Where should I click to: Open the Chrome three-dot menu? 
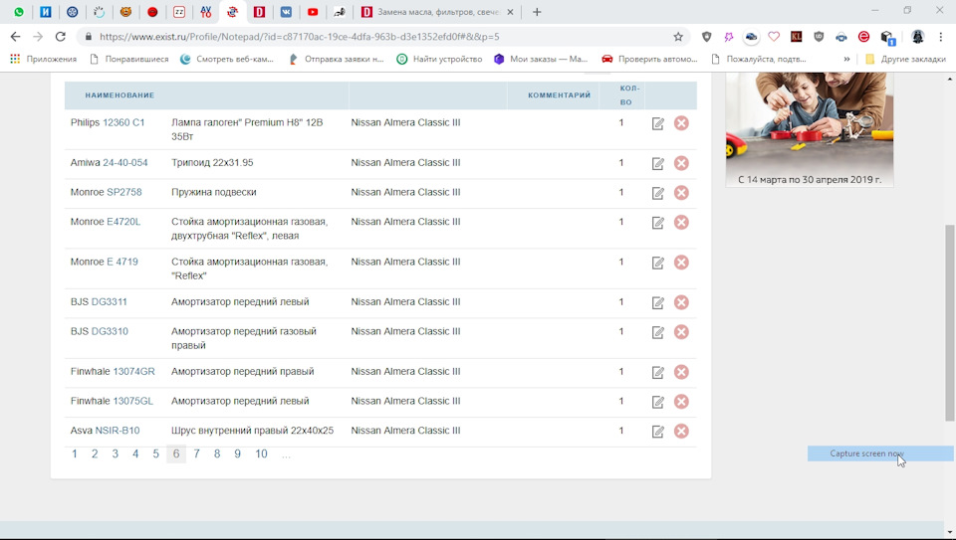[x=941, y=37]
